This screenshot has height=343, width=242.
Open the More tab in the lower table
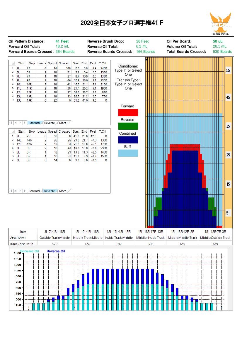pos(63,191)
